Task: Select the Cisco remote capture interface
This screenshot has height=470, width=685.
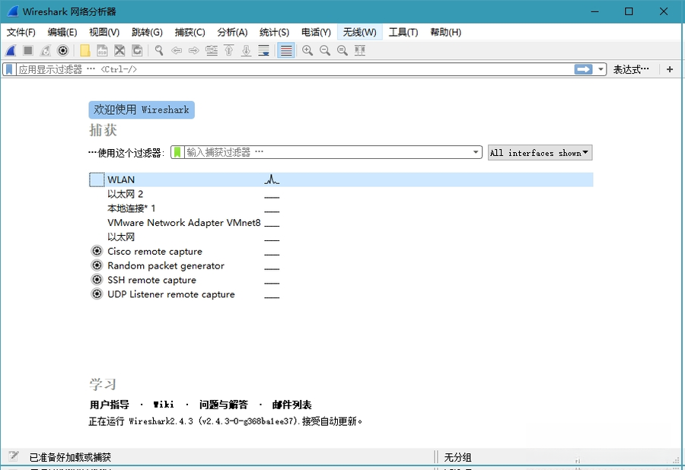Action: (x=155, y=252)
